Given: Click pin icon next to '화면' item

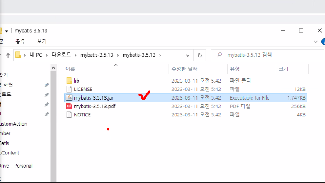Looking at the screenshot, I should pos(46,85).
